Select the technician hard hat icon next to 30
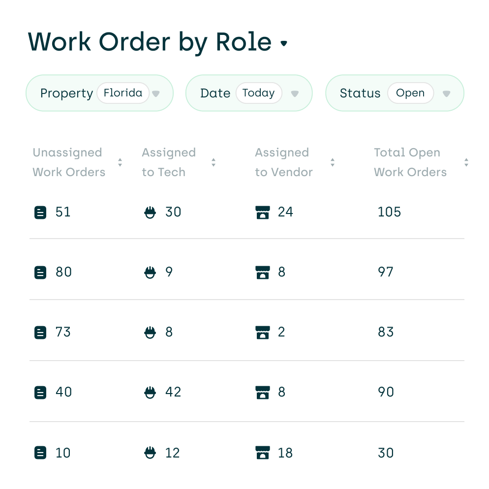The image size is (489, 489). tap(150, 212)
